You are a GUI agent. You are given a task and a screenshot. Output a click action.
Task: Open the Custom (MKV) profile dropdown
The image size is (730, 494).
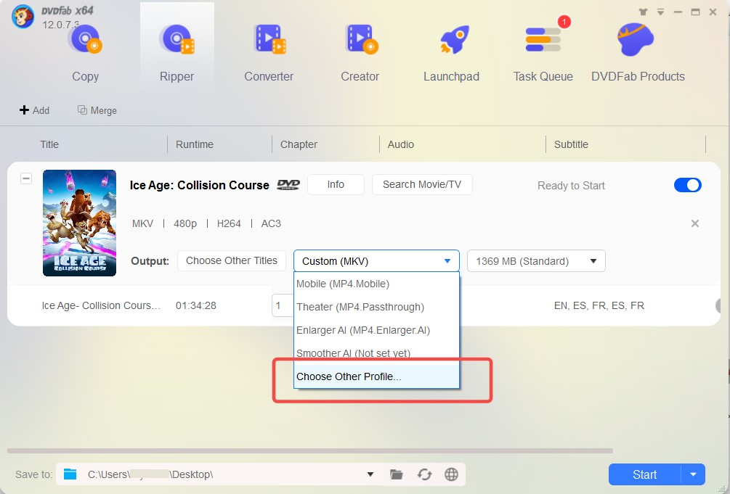(x=376, y=261)
